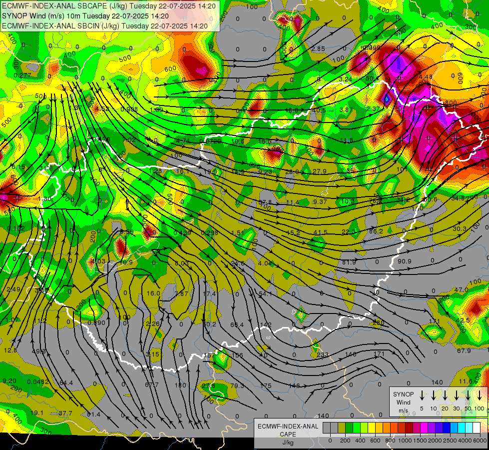Click the map value 81.9
Image resolution: width=489 pixels, height=450 pixels.
click(349, 262)
